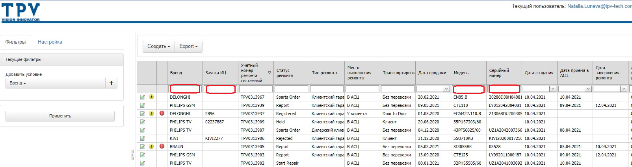Sort by Заявка ИЦ column header
Viewport: 632px width, 167px height.
[x=220, y=73]
